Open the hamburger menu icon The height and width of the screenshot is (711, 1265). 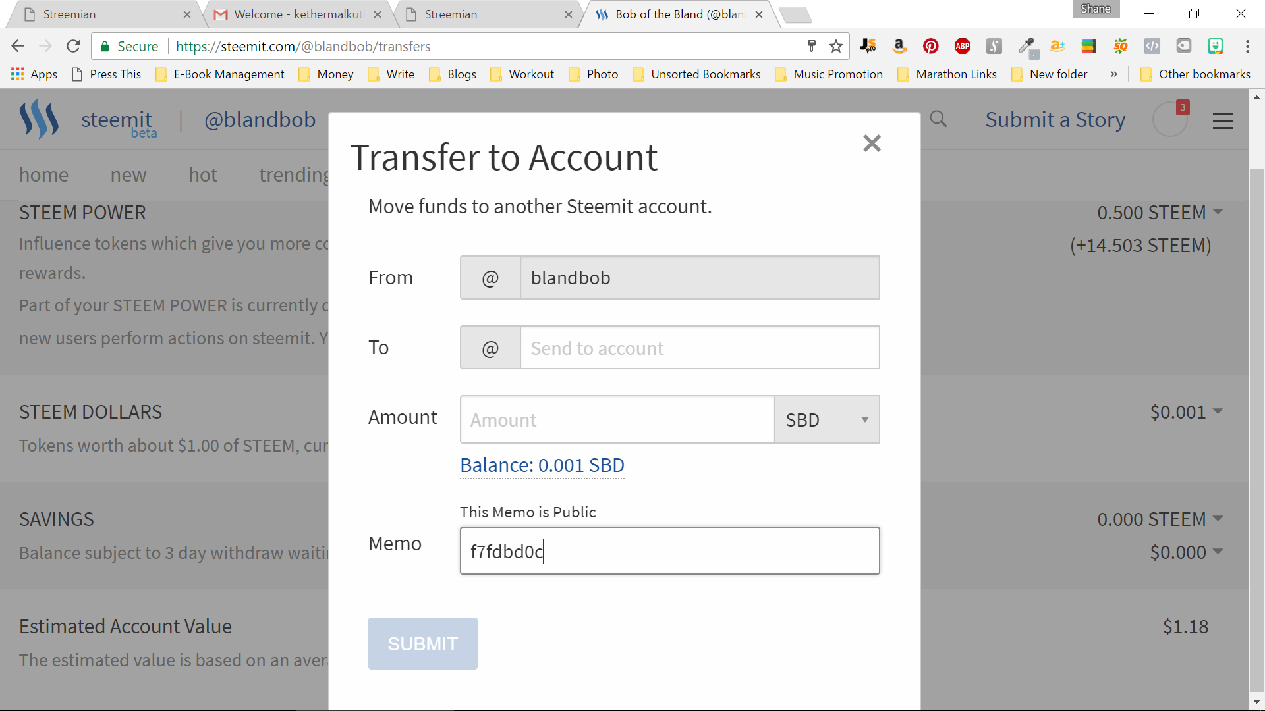[1222, 121]
